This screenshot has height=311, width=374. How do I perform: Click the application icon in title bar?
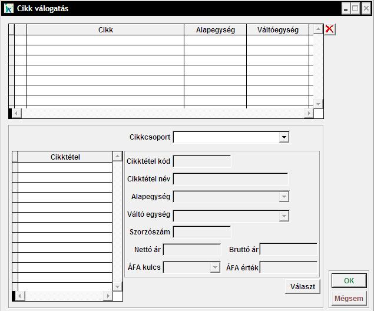tap(8, 8)
